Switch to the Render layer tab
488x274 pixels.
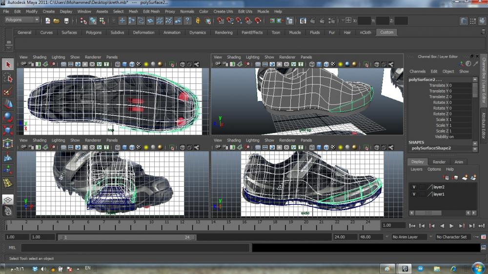pyautogui.click(x=439, y=162)
